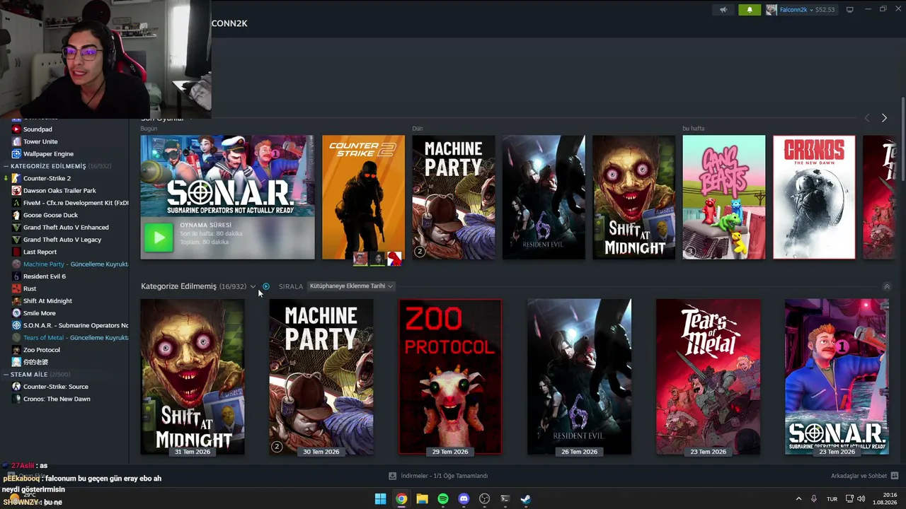906x509 pixels.
Task: Open Spotify from the taskbar
Action: [x=443, y=499]
